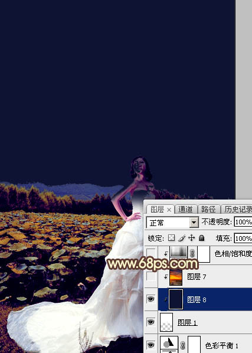
Task: Switch to the 通道 (Channels) tab
Action: [186, 210]
